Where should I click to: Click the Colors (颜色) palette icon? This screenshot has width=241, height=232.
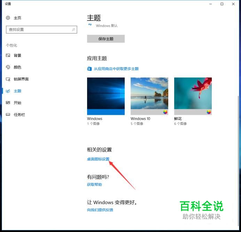[8, 67]
